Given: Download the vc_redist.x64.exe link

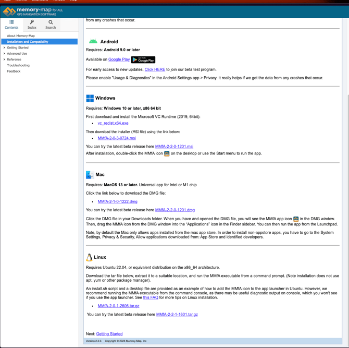Looking at the screenshot, I should (113, 123).
